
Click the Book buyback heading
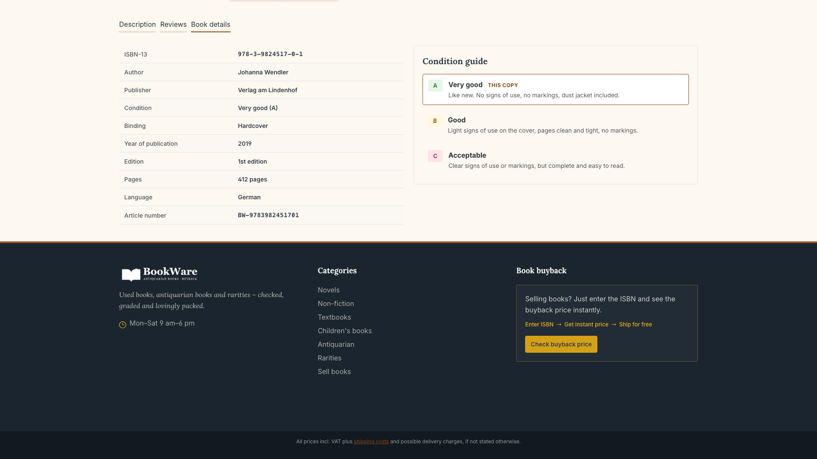click(x=541, y=271)
